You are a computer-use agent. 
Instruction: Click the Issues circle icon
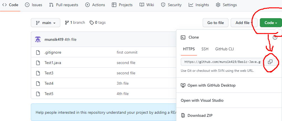tap(27, 5)
